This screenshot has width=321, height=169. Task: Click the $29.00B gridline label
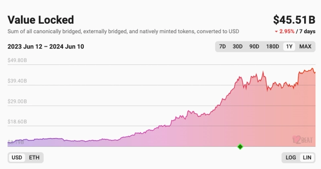tap(17, 102)
